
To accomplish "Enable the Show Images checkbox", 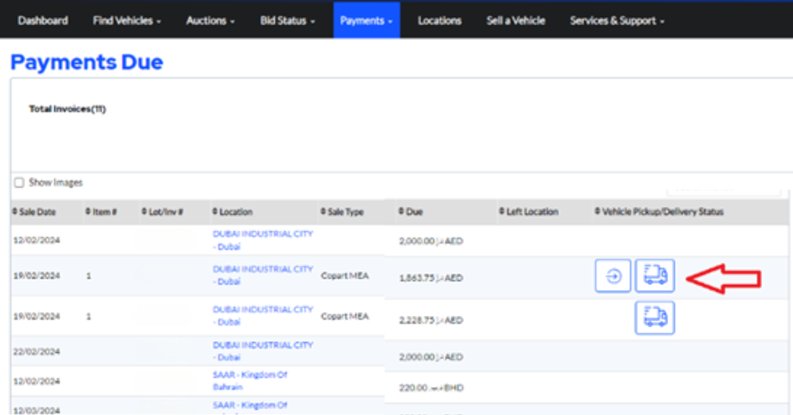I will tap(19, 183).
